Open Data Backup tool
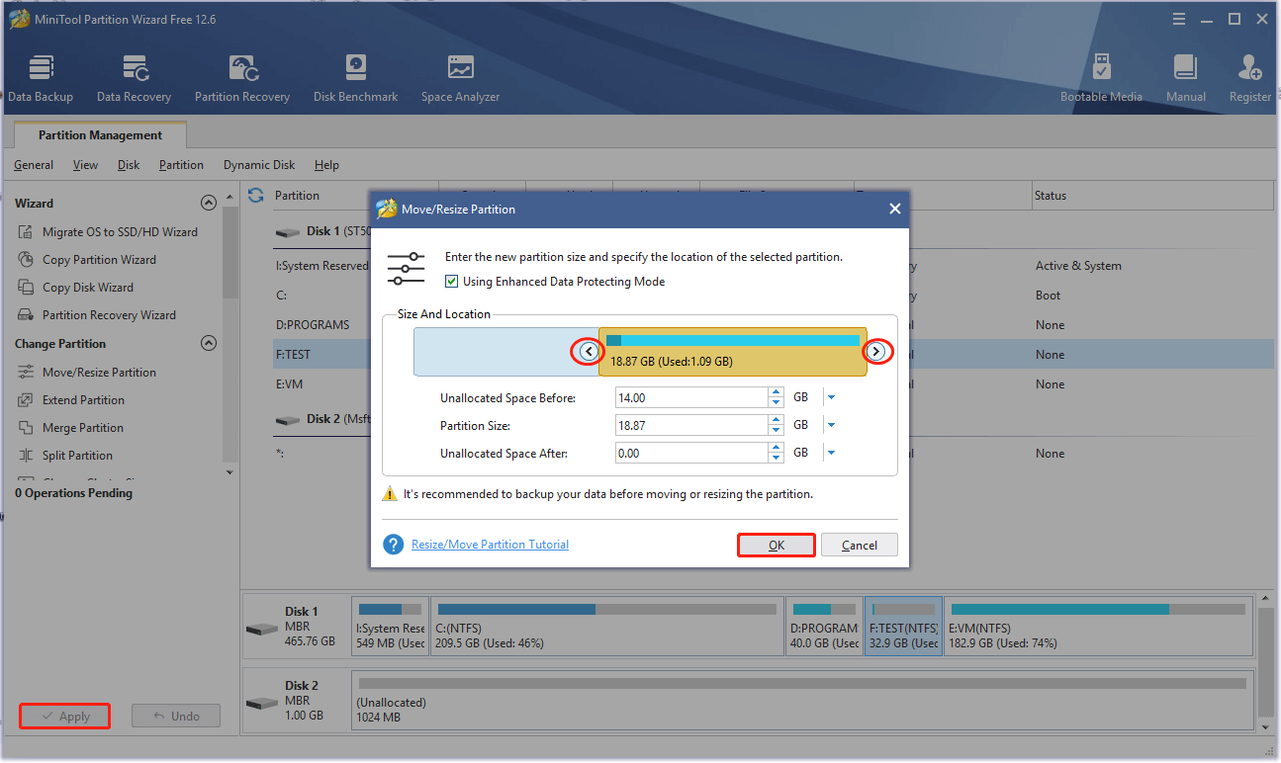1281x763 pixels. pos(41,78)
